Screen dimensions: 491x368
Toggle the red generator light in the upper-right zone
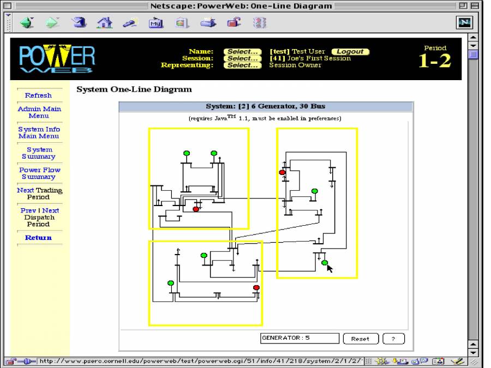click(282, 171)
